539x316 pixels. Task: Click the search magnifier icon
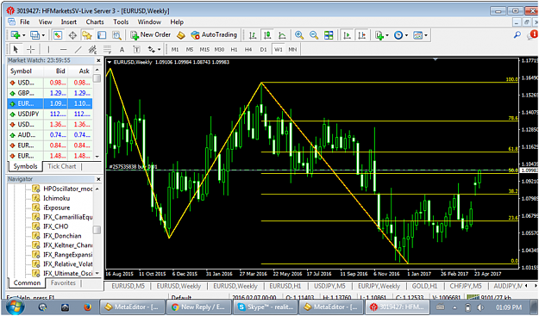pyautogui.click(x=517, y=34)
